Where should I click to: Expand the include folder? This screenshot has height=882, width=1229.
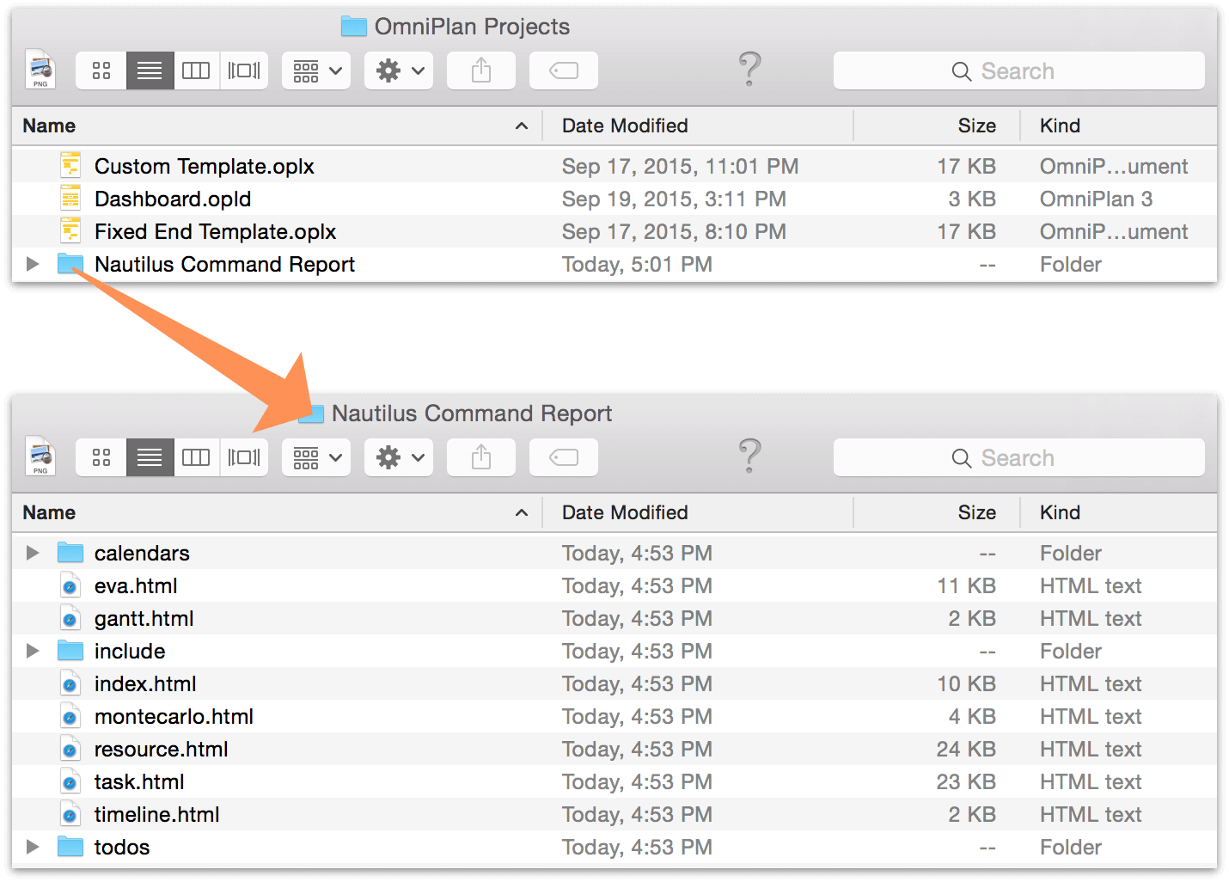coord(33,651)
